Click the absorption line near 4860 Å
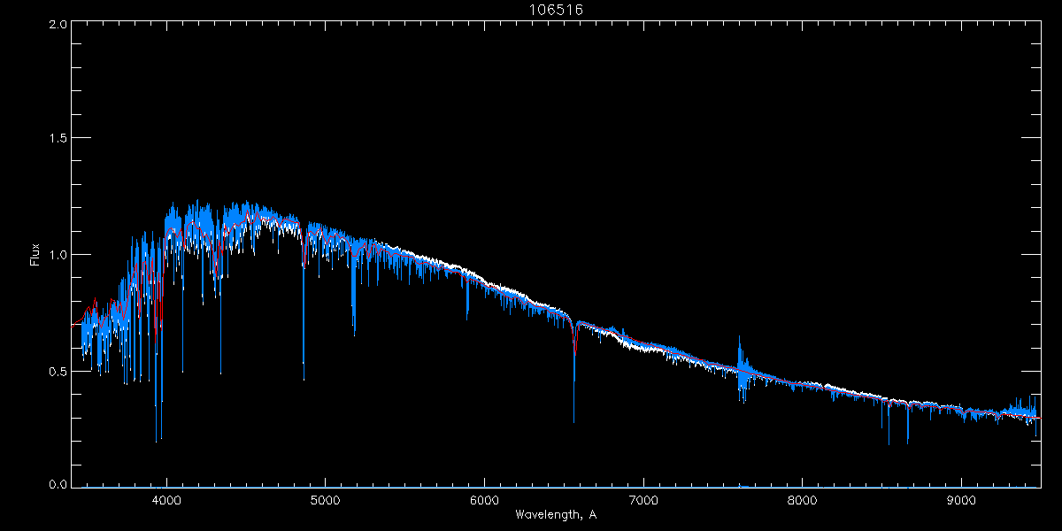 pos(304,305)
